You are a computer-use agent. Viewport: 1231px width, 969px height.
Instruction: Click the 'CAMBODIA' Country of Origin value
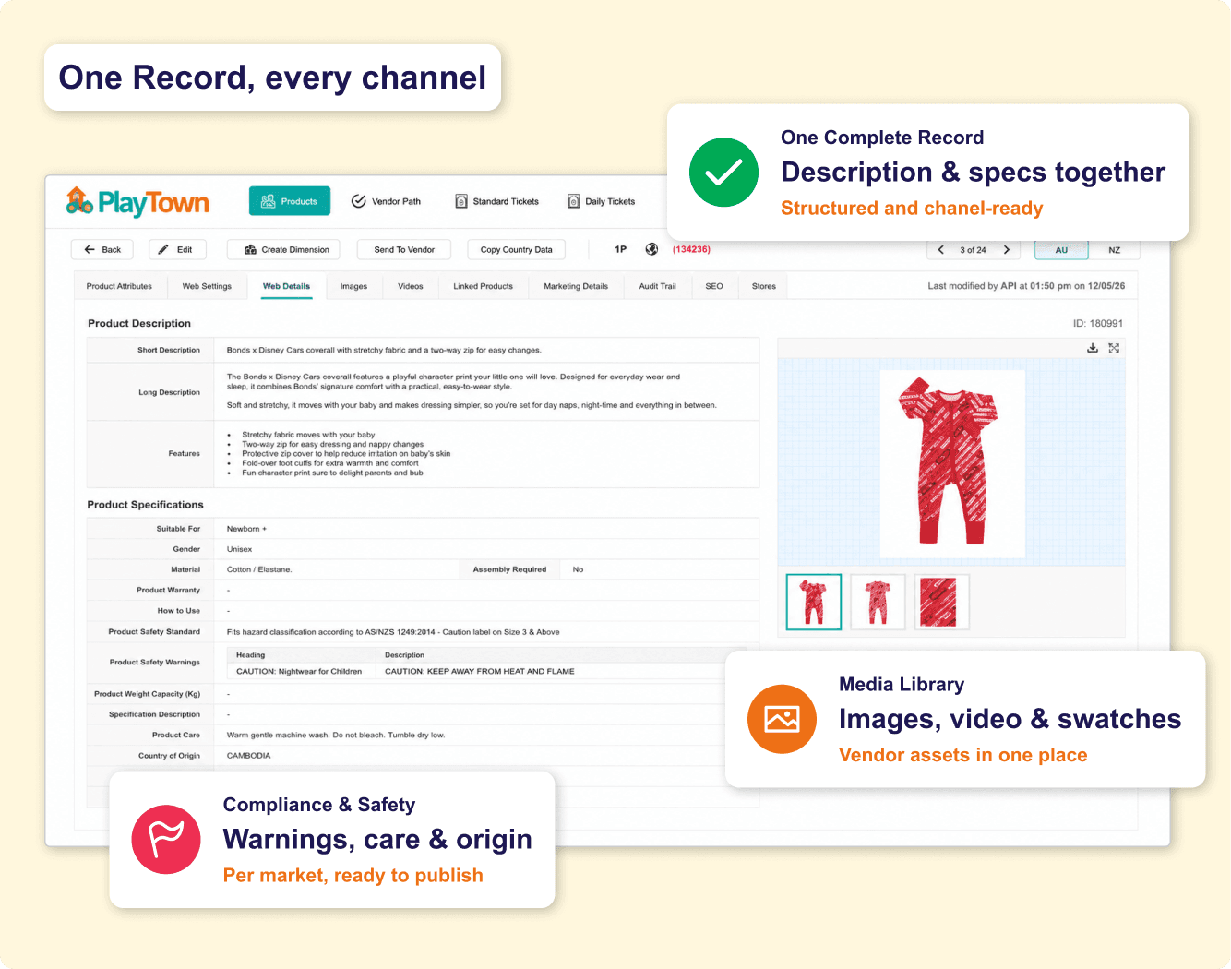(249, 756)
